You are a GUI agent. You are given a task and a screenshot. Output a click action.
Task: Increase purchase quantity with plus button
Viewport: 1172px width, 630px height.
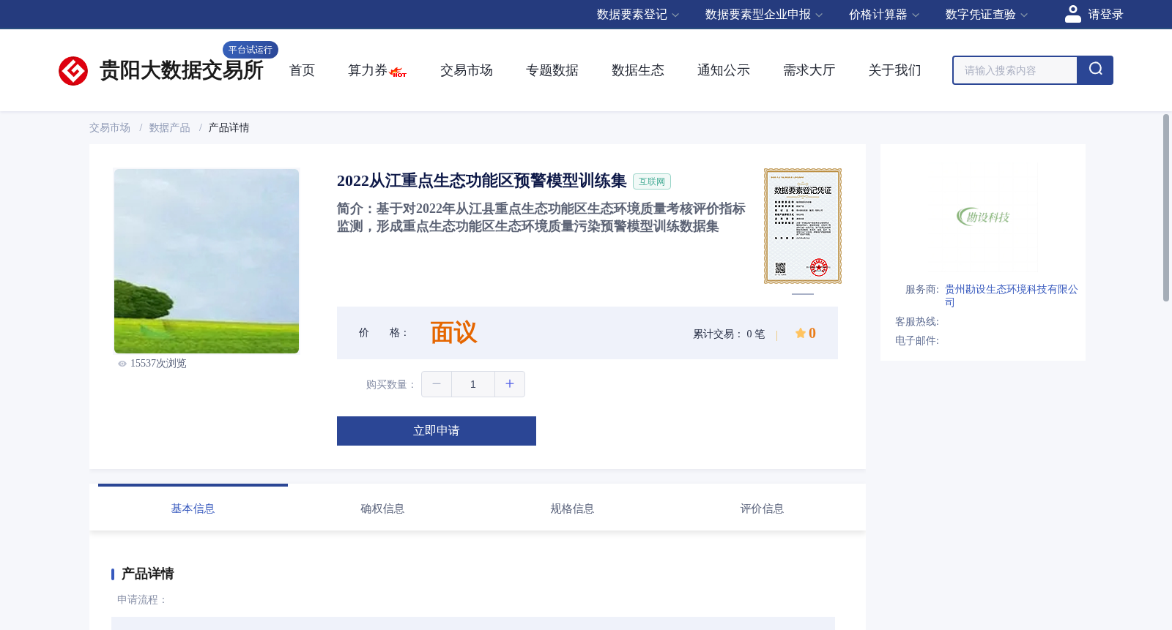510,384
